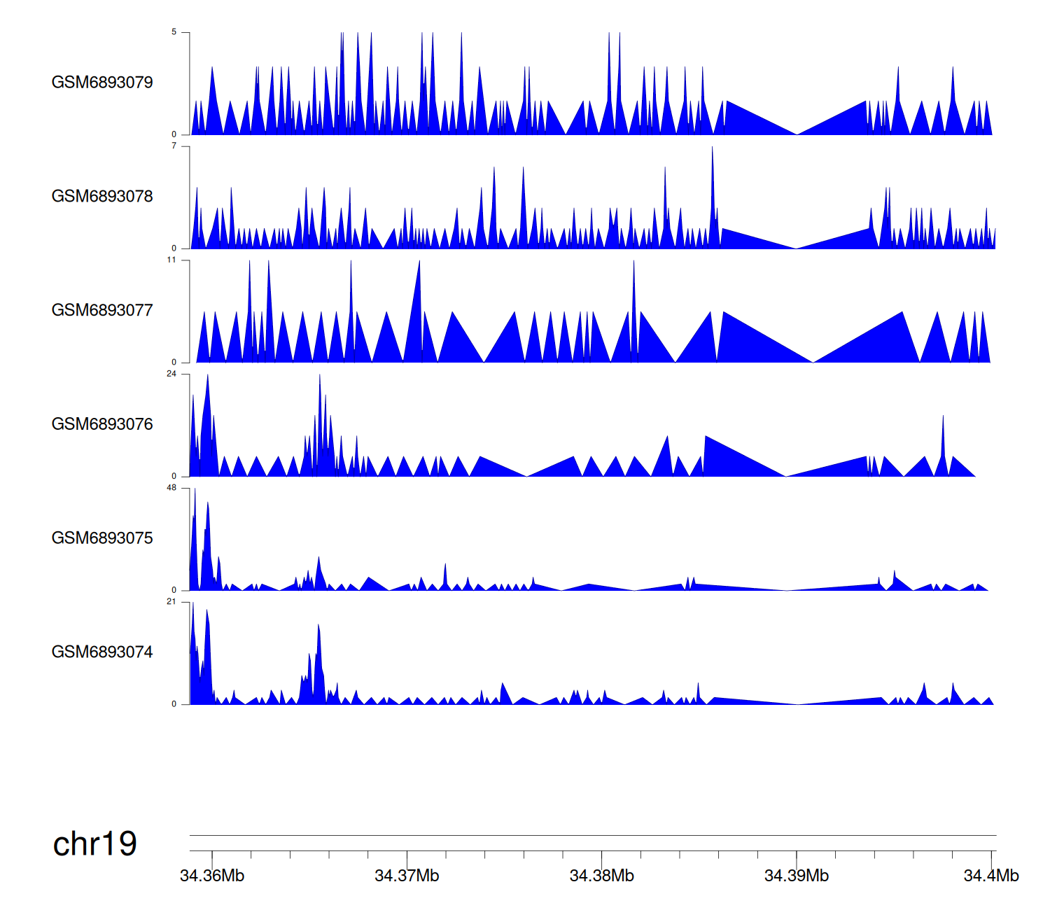This screenshot has height=924, width=1050.
Task: Click the y-axis maximum value 7
Action: (174, 146)
